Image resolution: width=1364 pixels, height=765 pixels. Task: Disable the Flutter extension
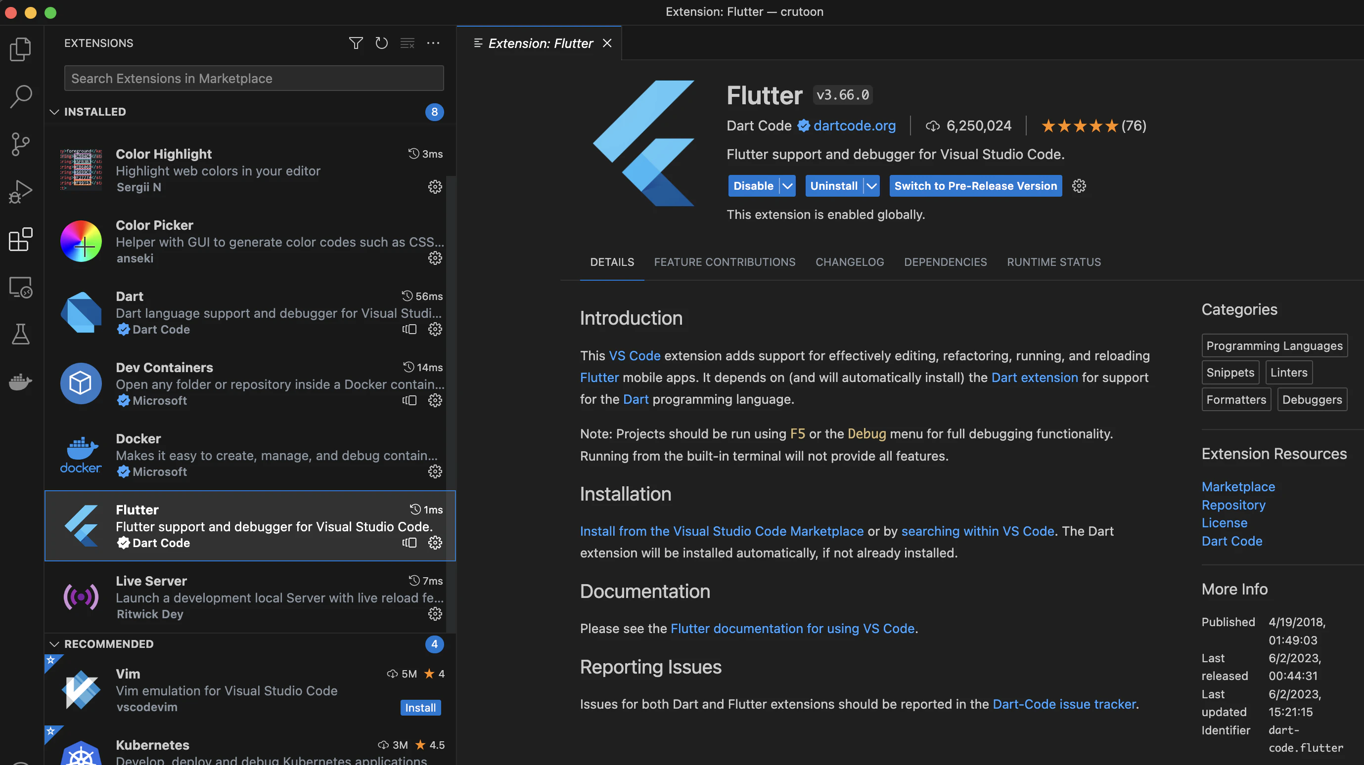pyautogui.click(x=753, y=186)
